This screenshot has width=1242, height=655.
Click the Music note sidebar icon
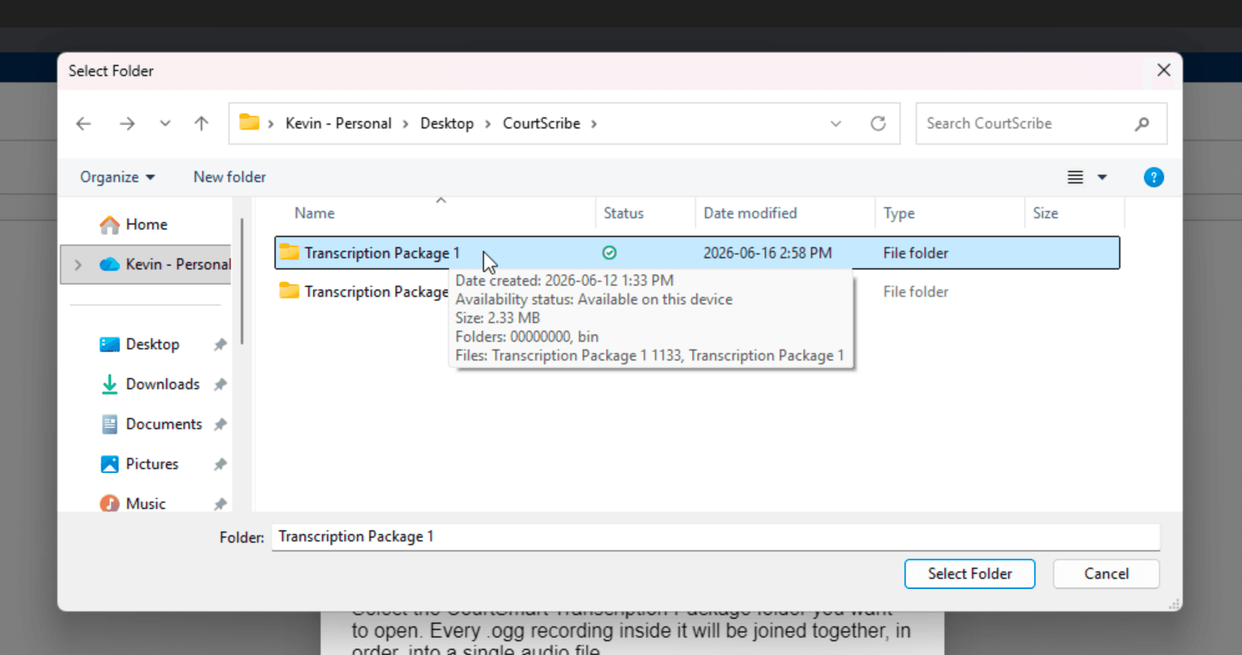tap(110, 503)
